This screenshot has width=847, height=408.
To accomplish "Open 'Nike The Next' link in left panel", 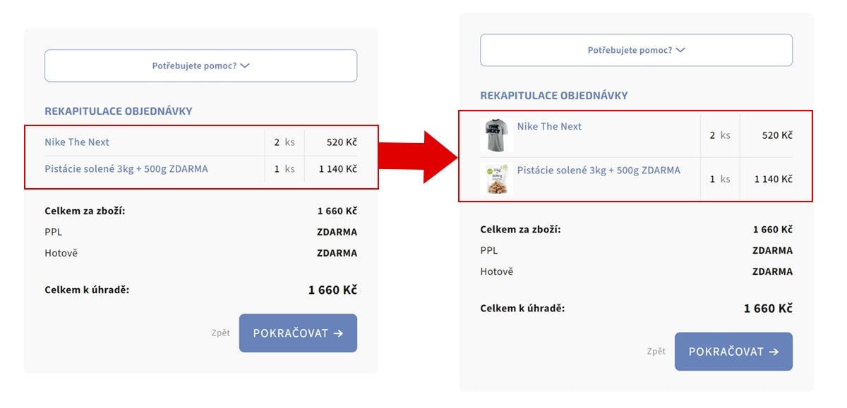I will (77, 142).
